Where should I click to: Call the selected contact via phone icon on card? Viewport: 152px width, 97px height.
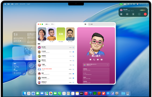[x=94, y=59]
